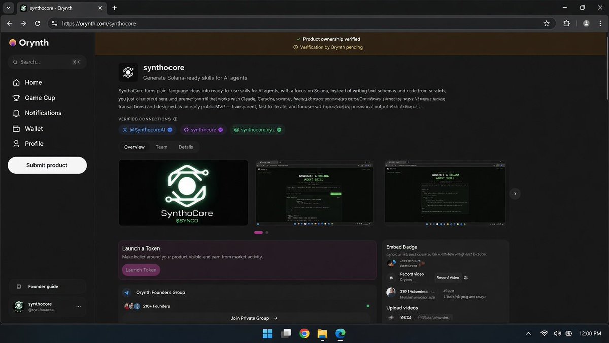
Task: Open Profile in sidebar
Action: pyautogui.click(x=34, y=144)
